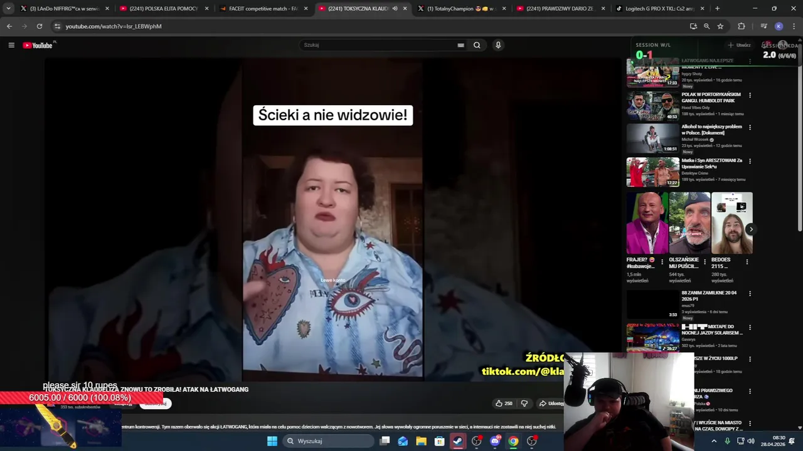Mute the tab via speaker icon on TOKSYCZNA KLAUDIA tab
Screen dimensions: 803x451
(x=395, y=8)
